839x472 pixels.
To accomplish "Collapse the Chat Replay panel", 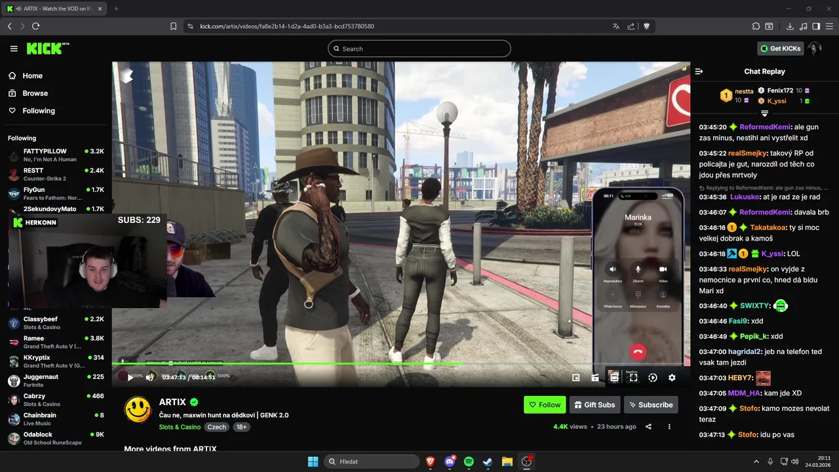I will point(699,71).
